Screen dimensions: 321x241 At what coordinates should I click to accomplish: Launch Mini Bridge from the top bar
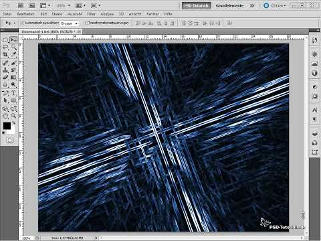(32, 5)
